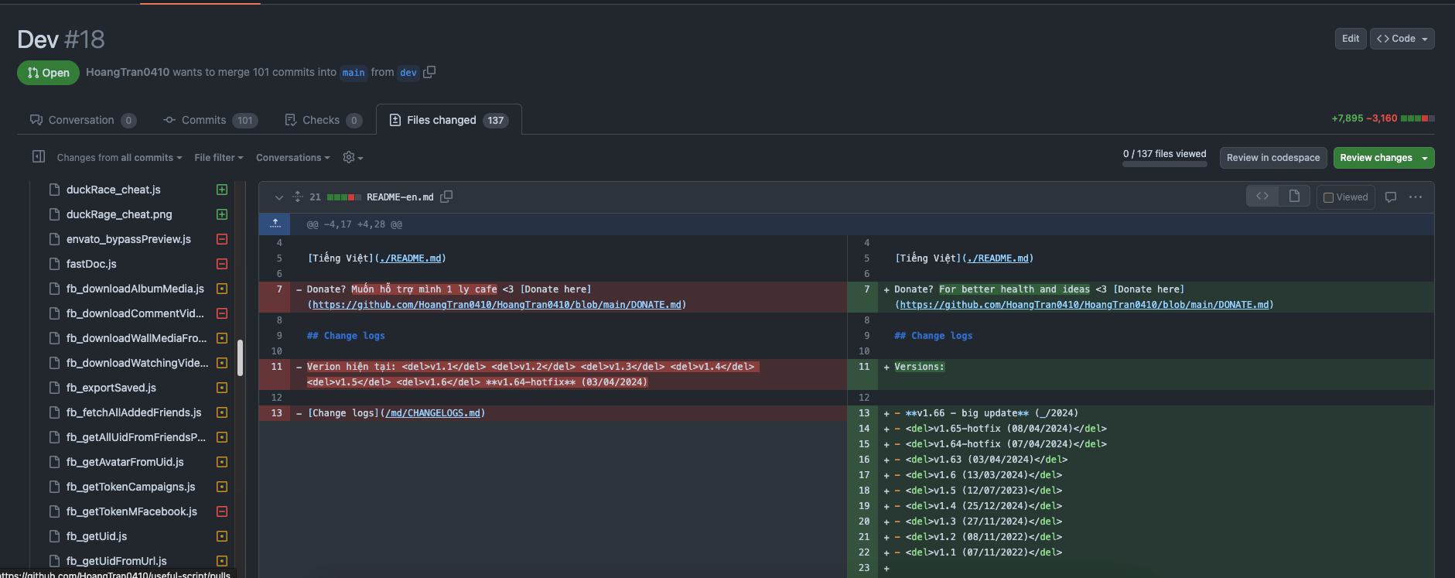Screen dimensions: 1455x578
Task: Open fb_fetchAllAddedFriends.js in the file tree
Action: point(134,412)
